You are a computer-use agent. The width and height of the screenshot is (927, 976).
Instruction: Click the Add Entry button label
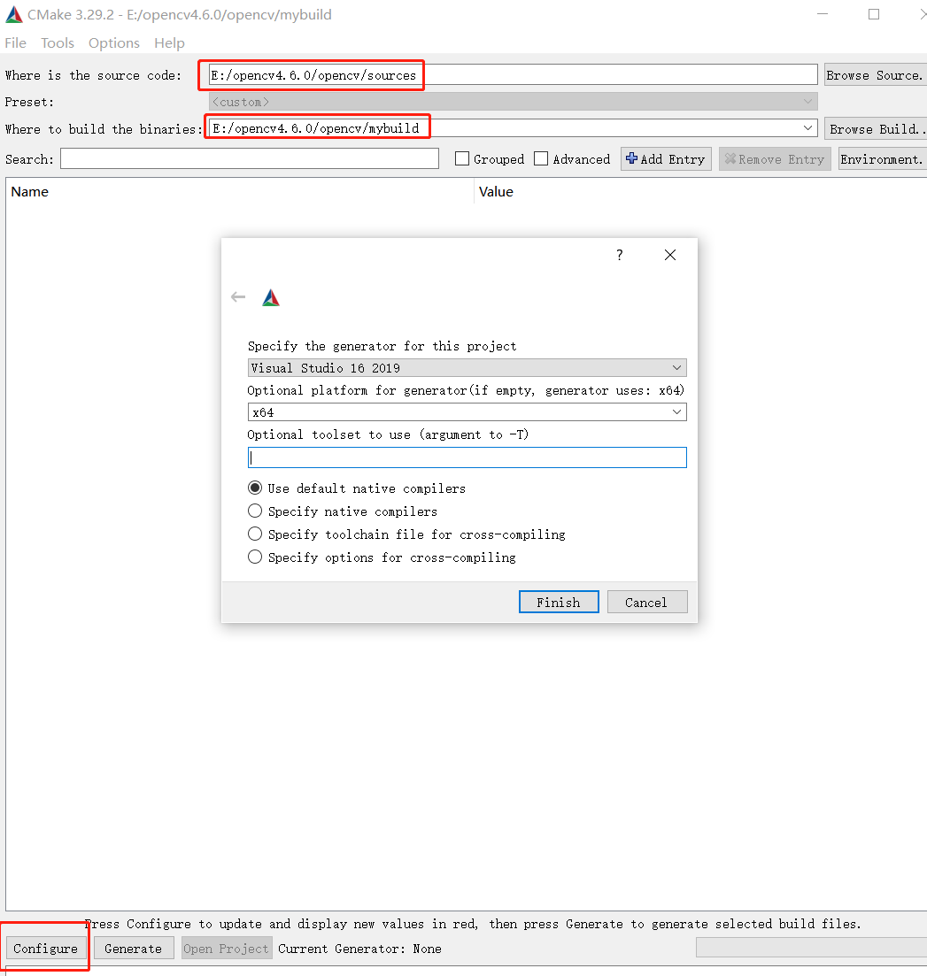(x=673, y=159)
